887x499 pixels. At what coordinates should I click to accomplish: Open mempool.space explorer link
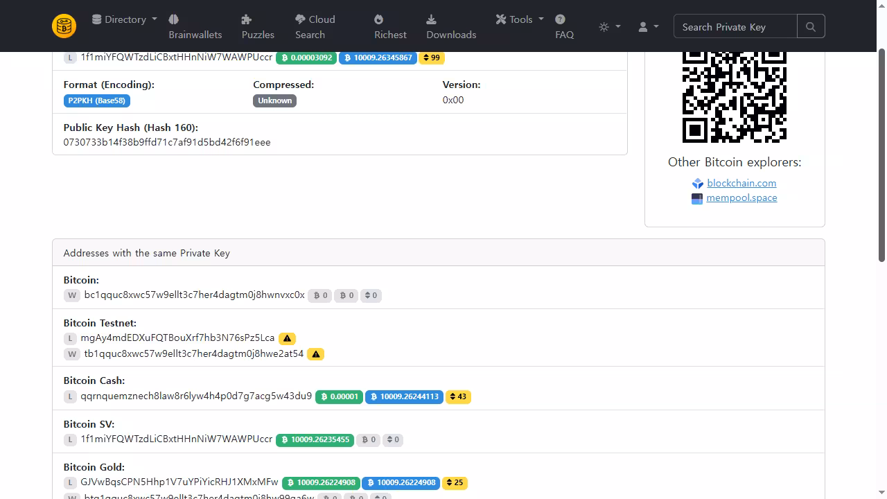point(741,198)
